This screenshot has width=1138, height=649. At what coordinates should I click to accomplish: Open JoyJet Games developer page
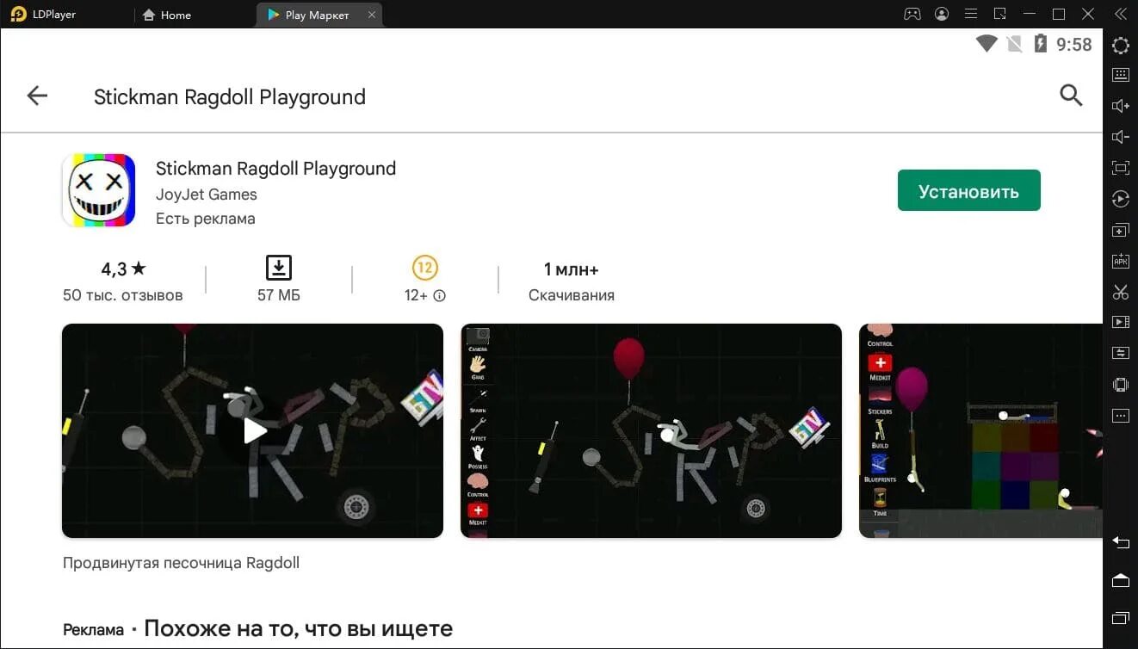coord(207,195)
